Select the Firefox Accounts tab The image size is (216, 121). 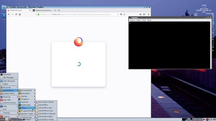point(19,10)
